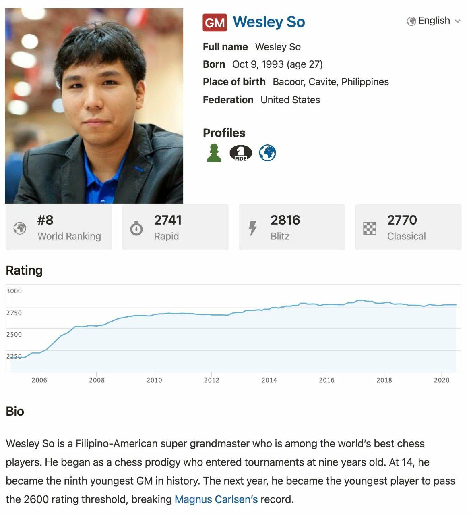Select the 2816 Blitz rating card
This screenshot has height=516, width=469.
click(x=291, y=227)
